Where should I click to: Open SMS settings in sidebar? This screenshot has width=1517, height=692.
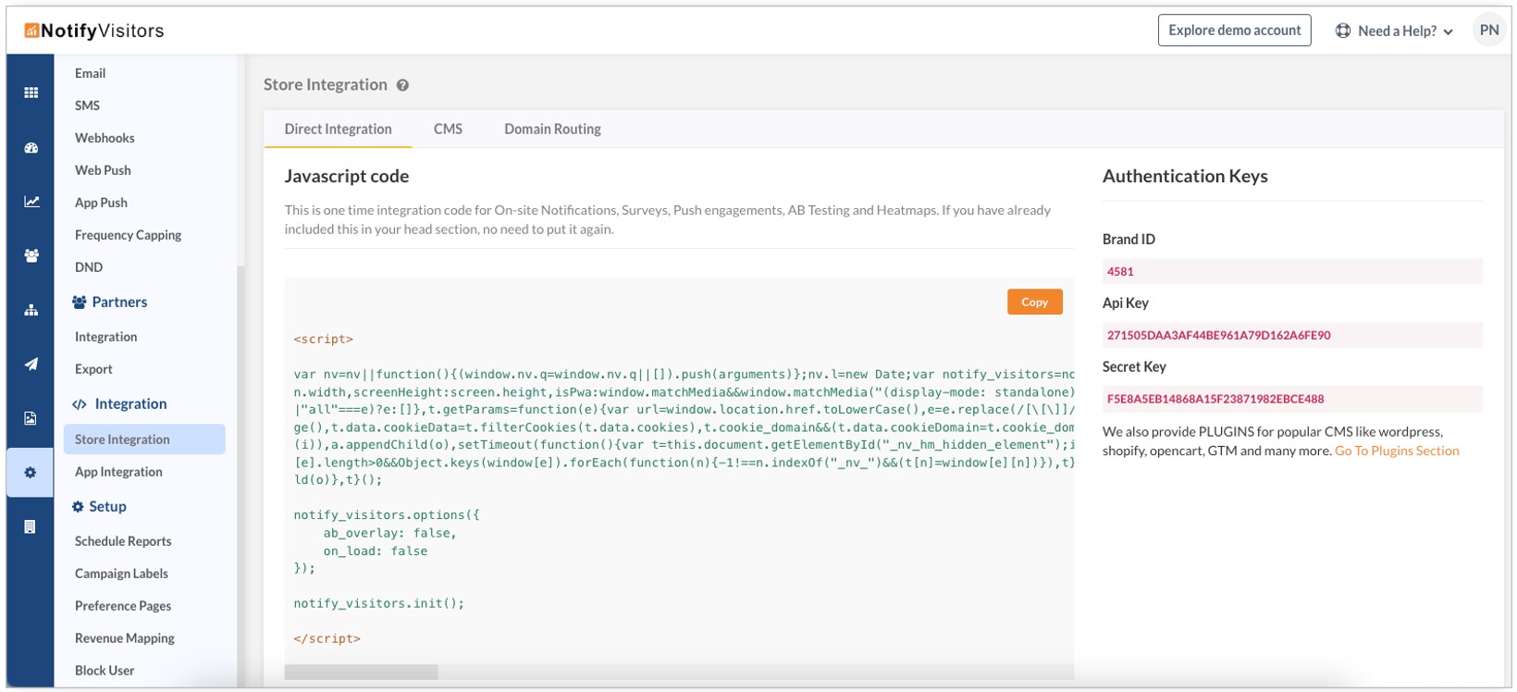click(87, 105)
